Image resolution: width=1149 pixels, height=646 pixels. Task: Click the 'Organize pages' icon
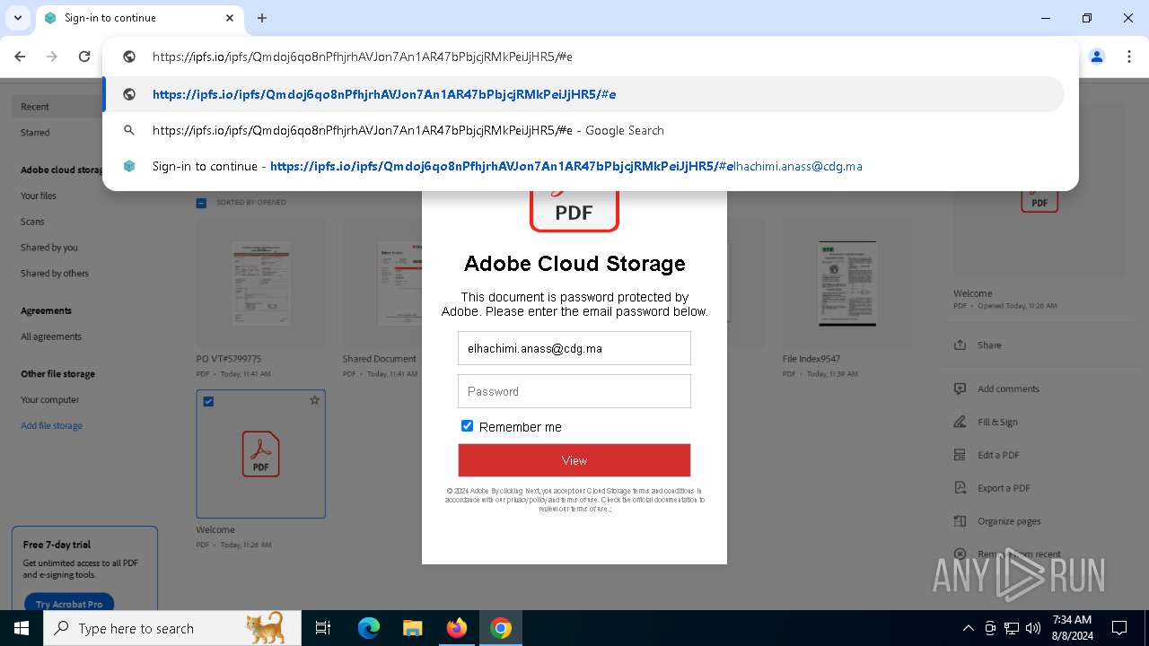click(x=960, y=521)
